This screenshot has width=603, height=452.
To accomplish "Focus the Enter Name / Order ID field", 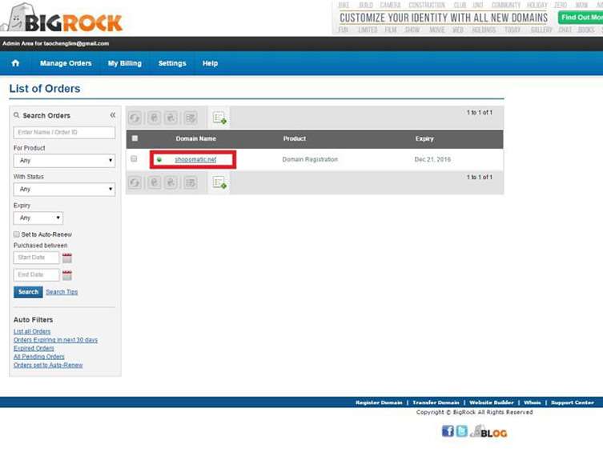I will coord(64,133).
